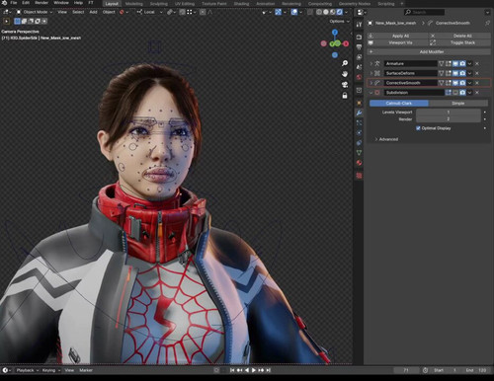Image resolution: width=494 pixels, height=381 pixels.
Task: Click the Add Modifier button
Action: 429,51
